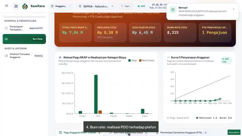Viewport: 242px width, 136px height.
Task: Click the bank icon beside Anggaran
Action: pos(52,6)
